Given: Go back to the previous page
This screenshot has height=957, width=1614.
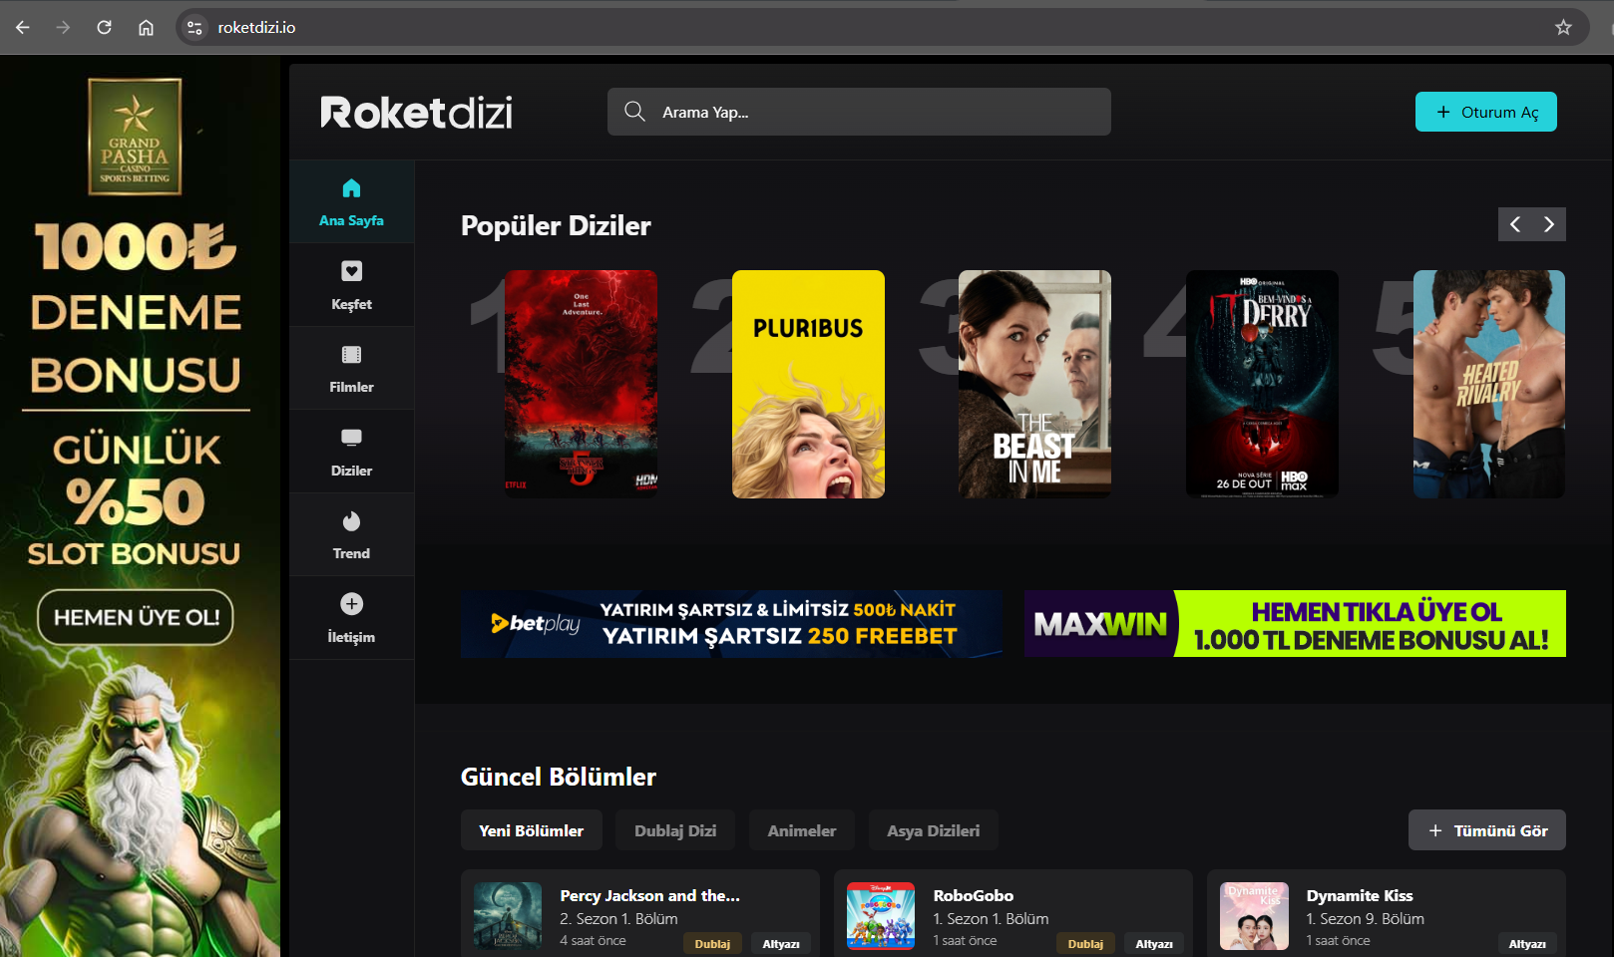Looking at the screenshot, I should click(x=23, y=28).
